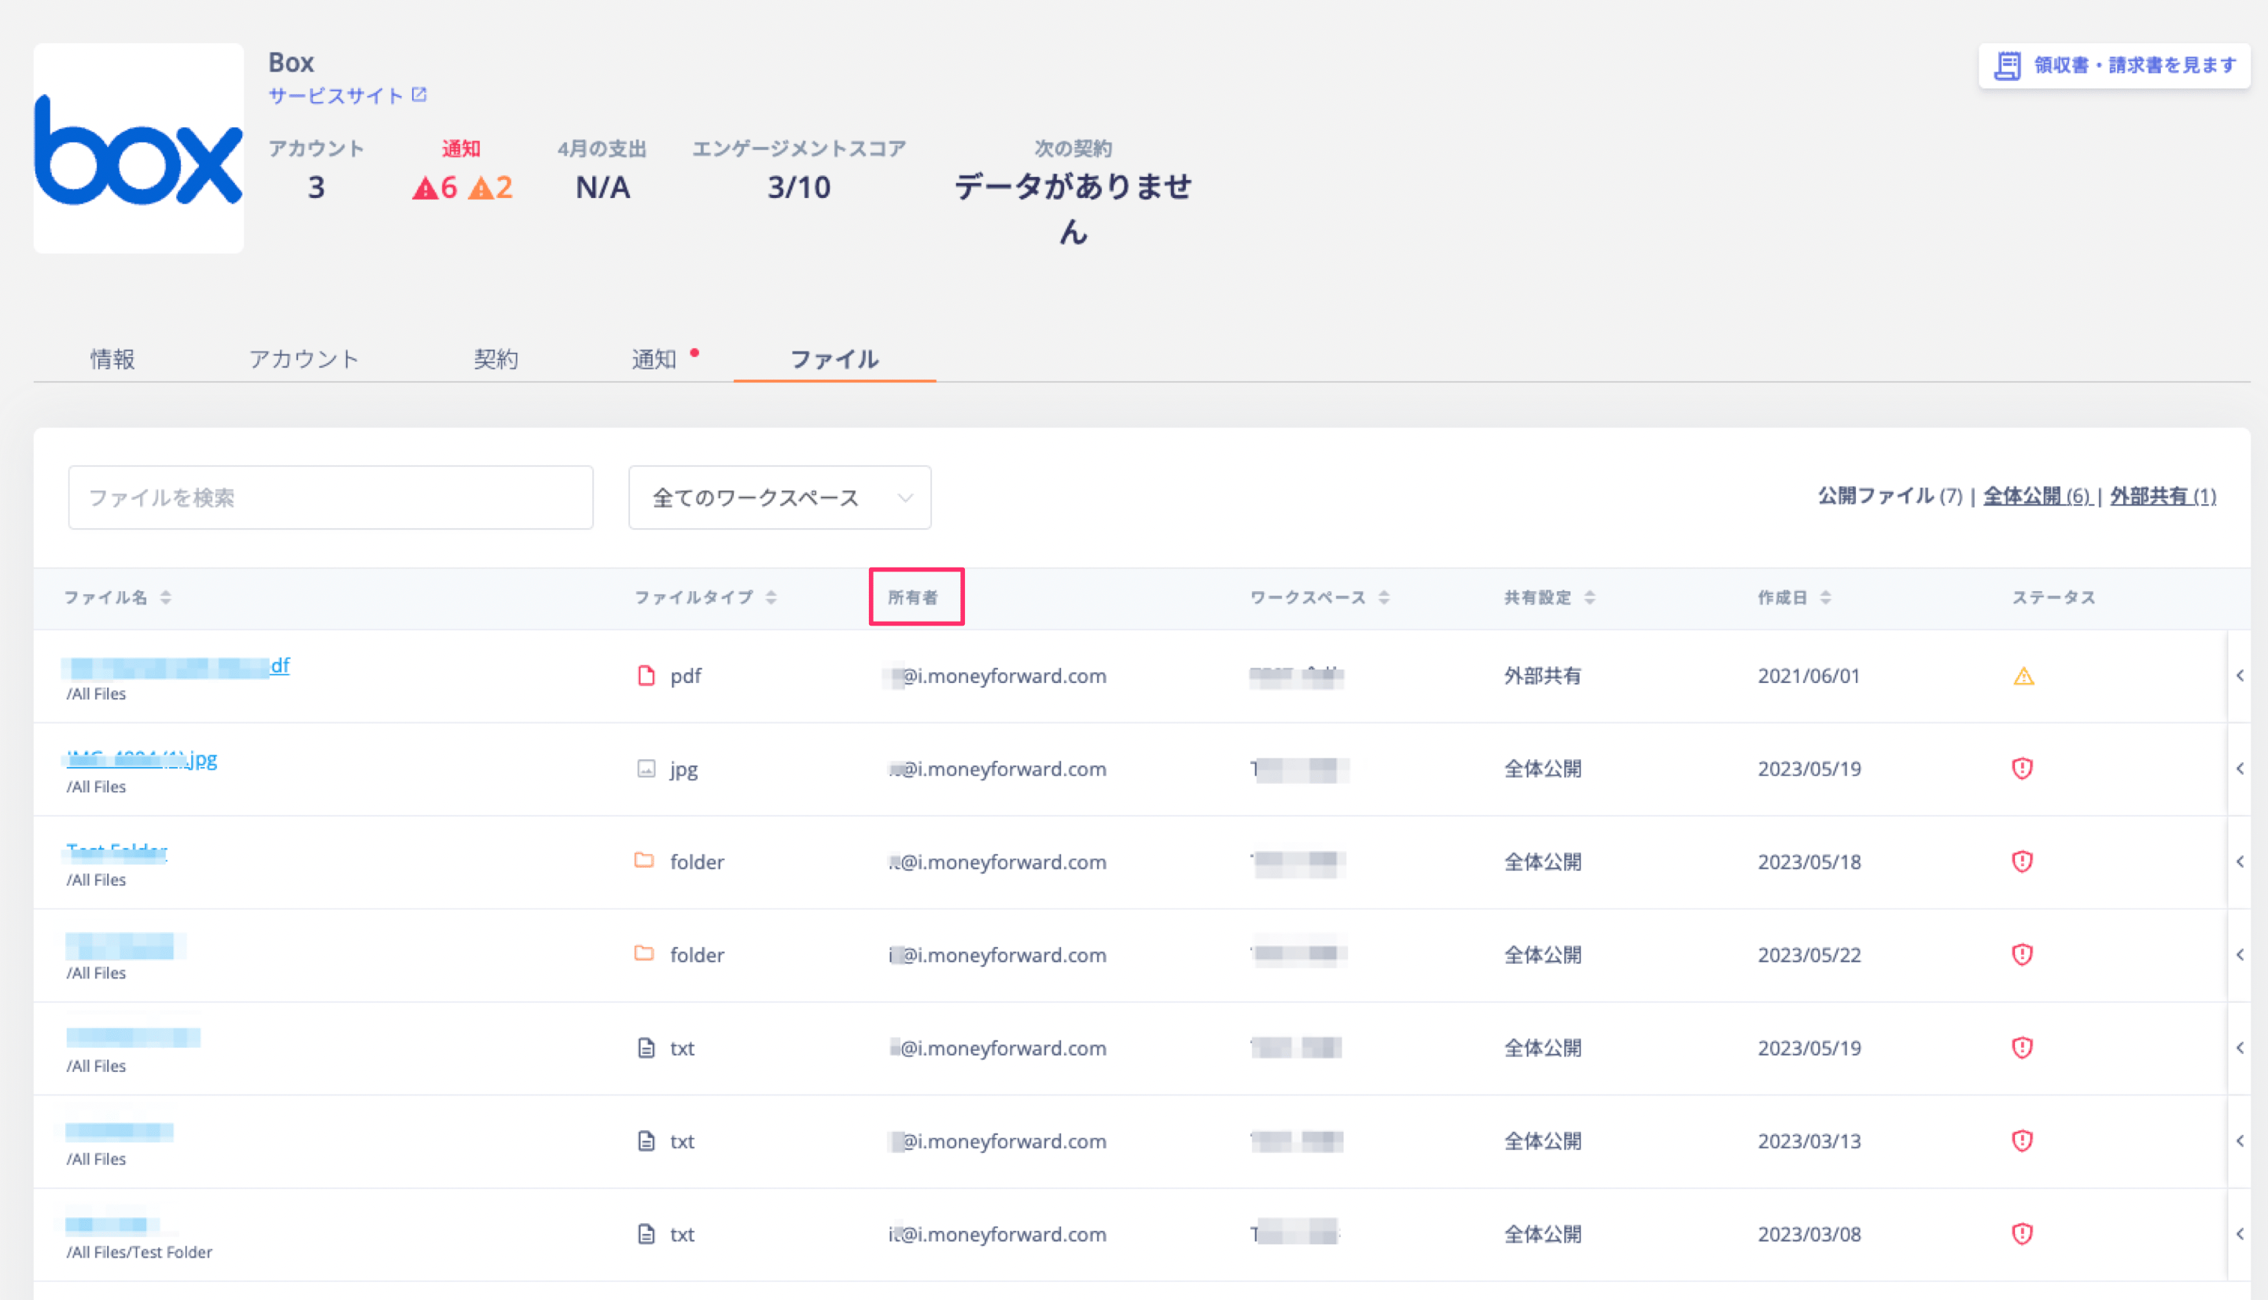Click the orange alert count 2

[491, 188]
